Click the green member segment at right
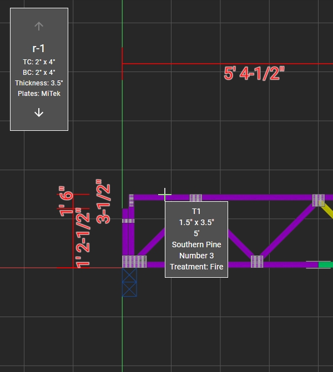Image resolution: width=333 pixels, height=372 pixels. 325,265
